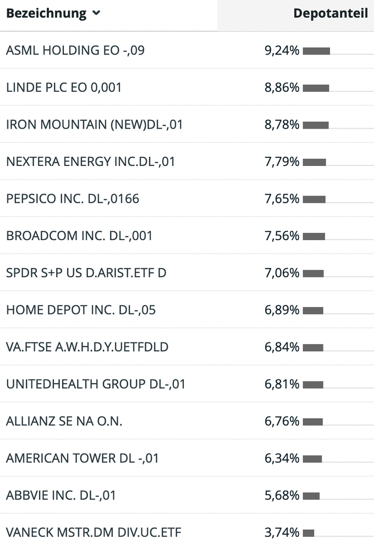Click the 6,76% percentage value for Allianz
The image size is (374, 549).
(282, 422)
